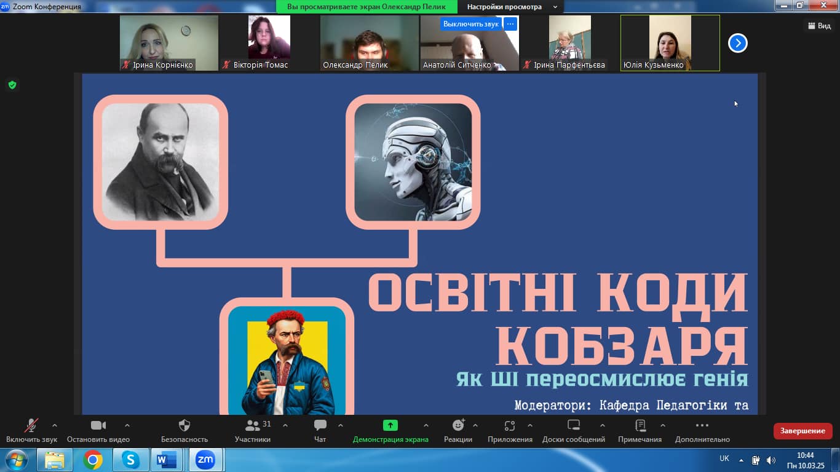Expand video options arrow next to camera
The width and height of the screenshot is (840, 472).
pyautogui.click(x=127, y=425)
